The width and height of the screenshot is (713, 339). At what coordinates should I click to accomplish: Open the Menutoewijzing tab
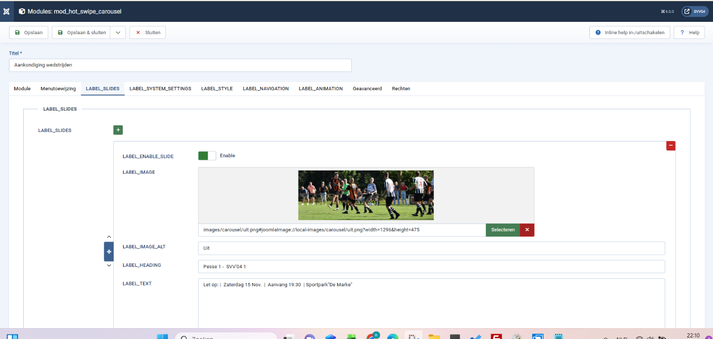(58, 89)
